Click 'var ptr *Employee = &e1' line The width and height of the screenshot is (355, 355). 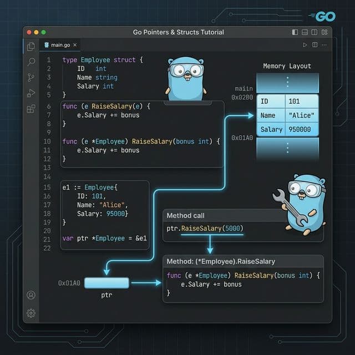pyautogui.click(x=105, y=239)
